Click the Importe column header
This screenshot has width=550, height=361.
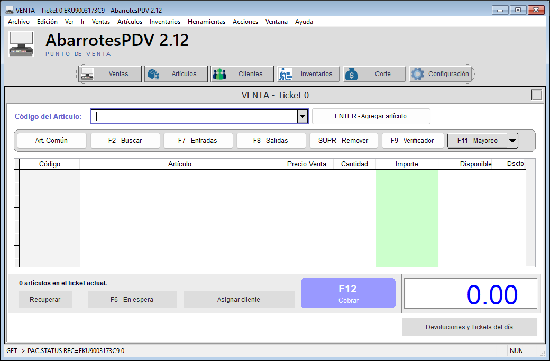click(x=407, y=164)
